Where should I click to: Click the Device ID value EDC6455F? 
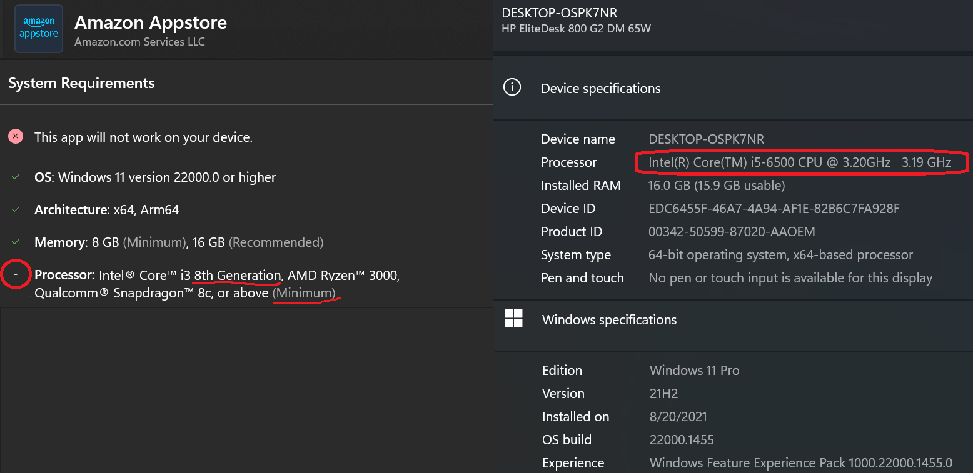(774, 209)
